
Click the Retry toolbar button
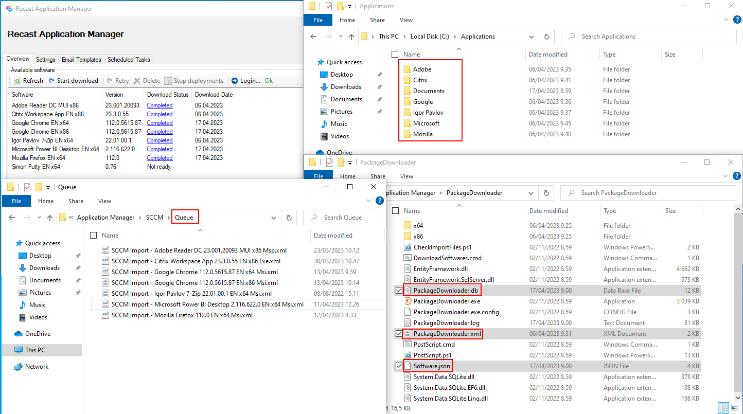pyautogui.click(x=118, y=81)
